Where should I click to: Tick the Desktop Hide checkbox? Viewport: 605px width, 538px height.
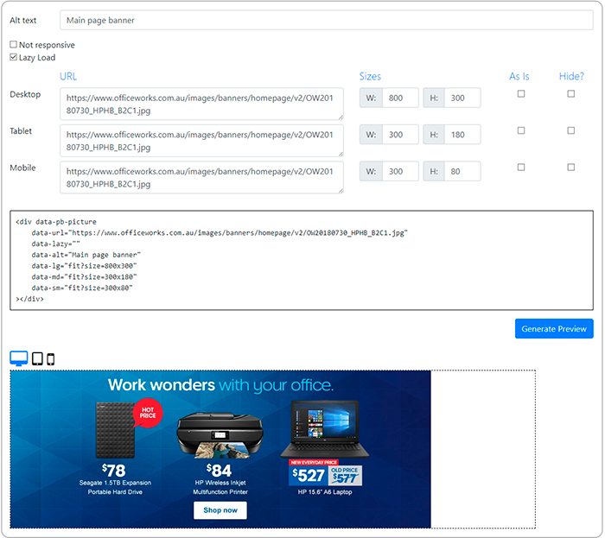point(570,93)
